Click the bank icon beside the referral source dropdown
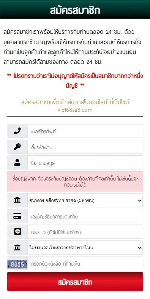The image size is (150, 299). click(17, 247)
